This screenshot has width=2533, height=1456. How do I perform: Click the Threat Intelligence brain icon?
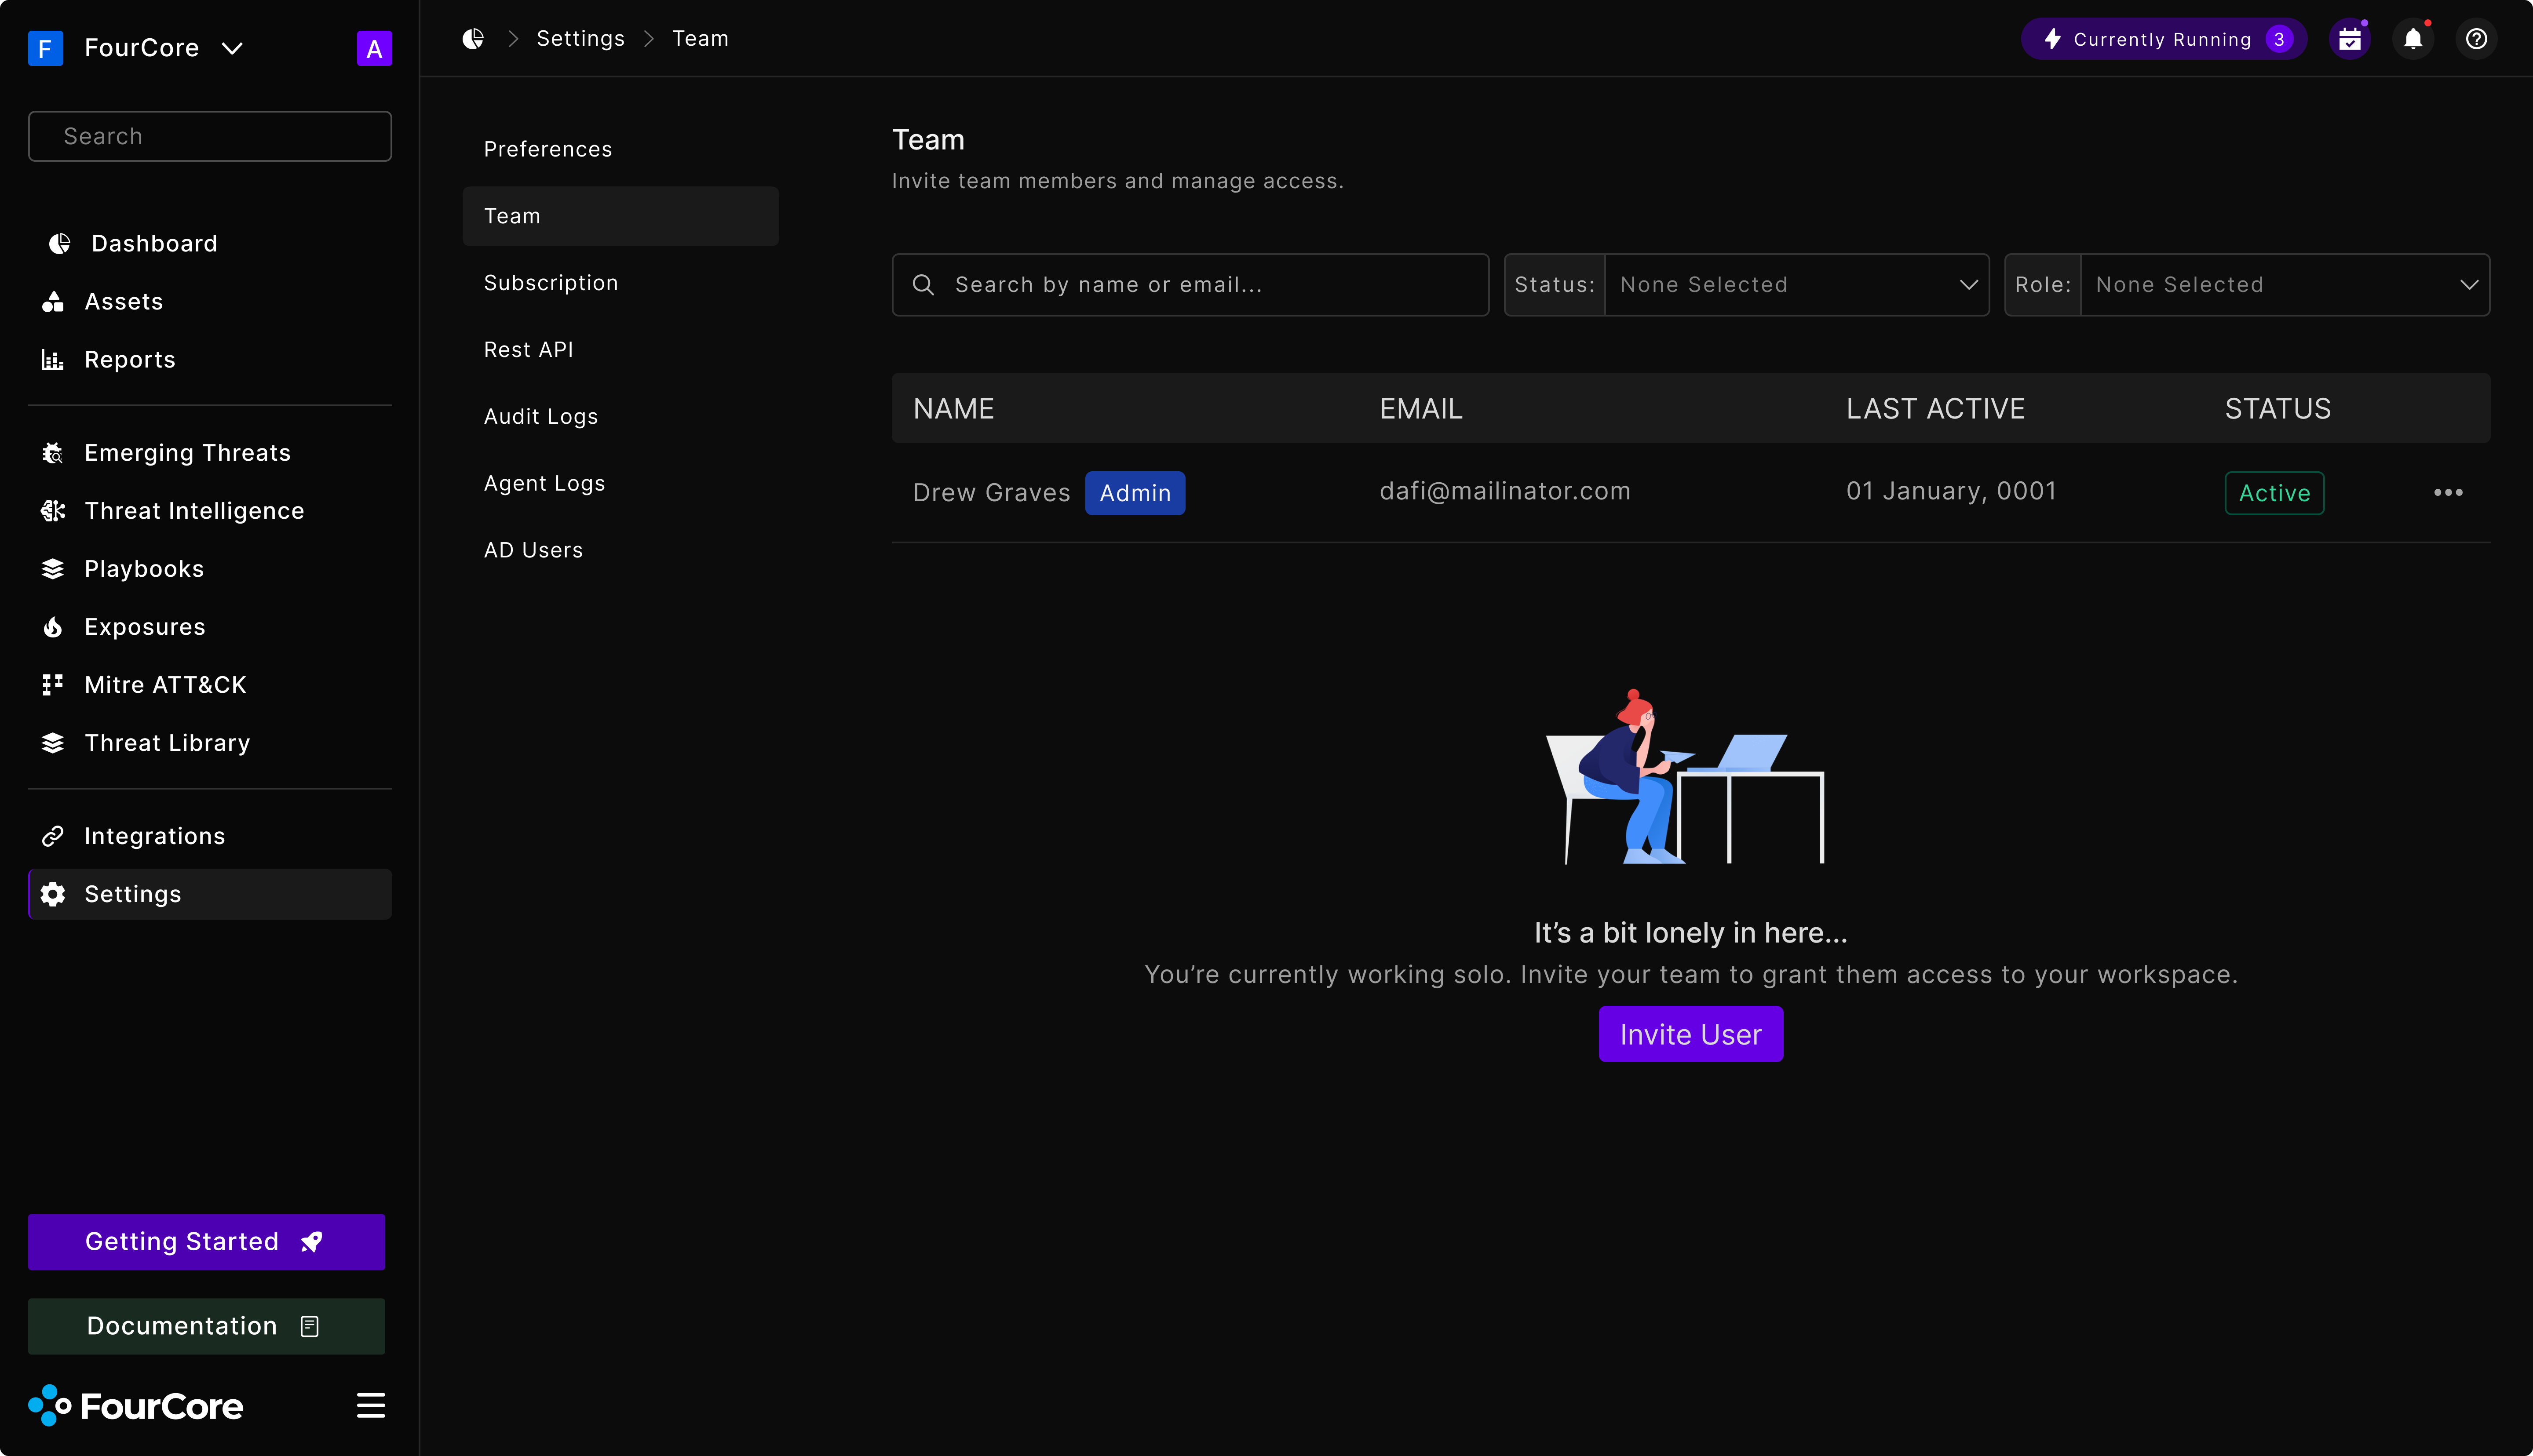(x=53, y=511)
